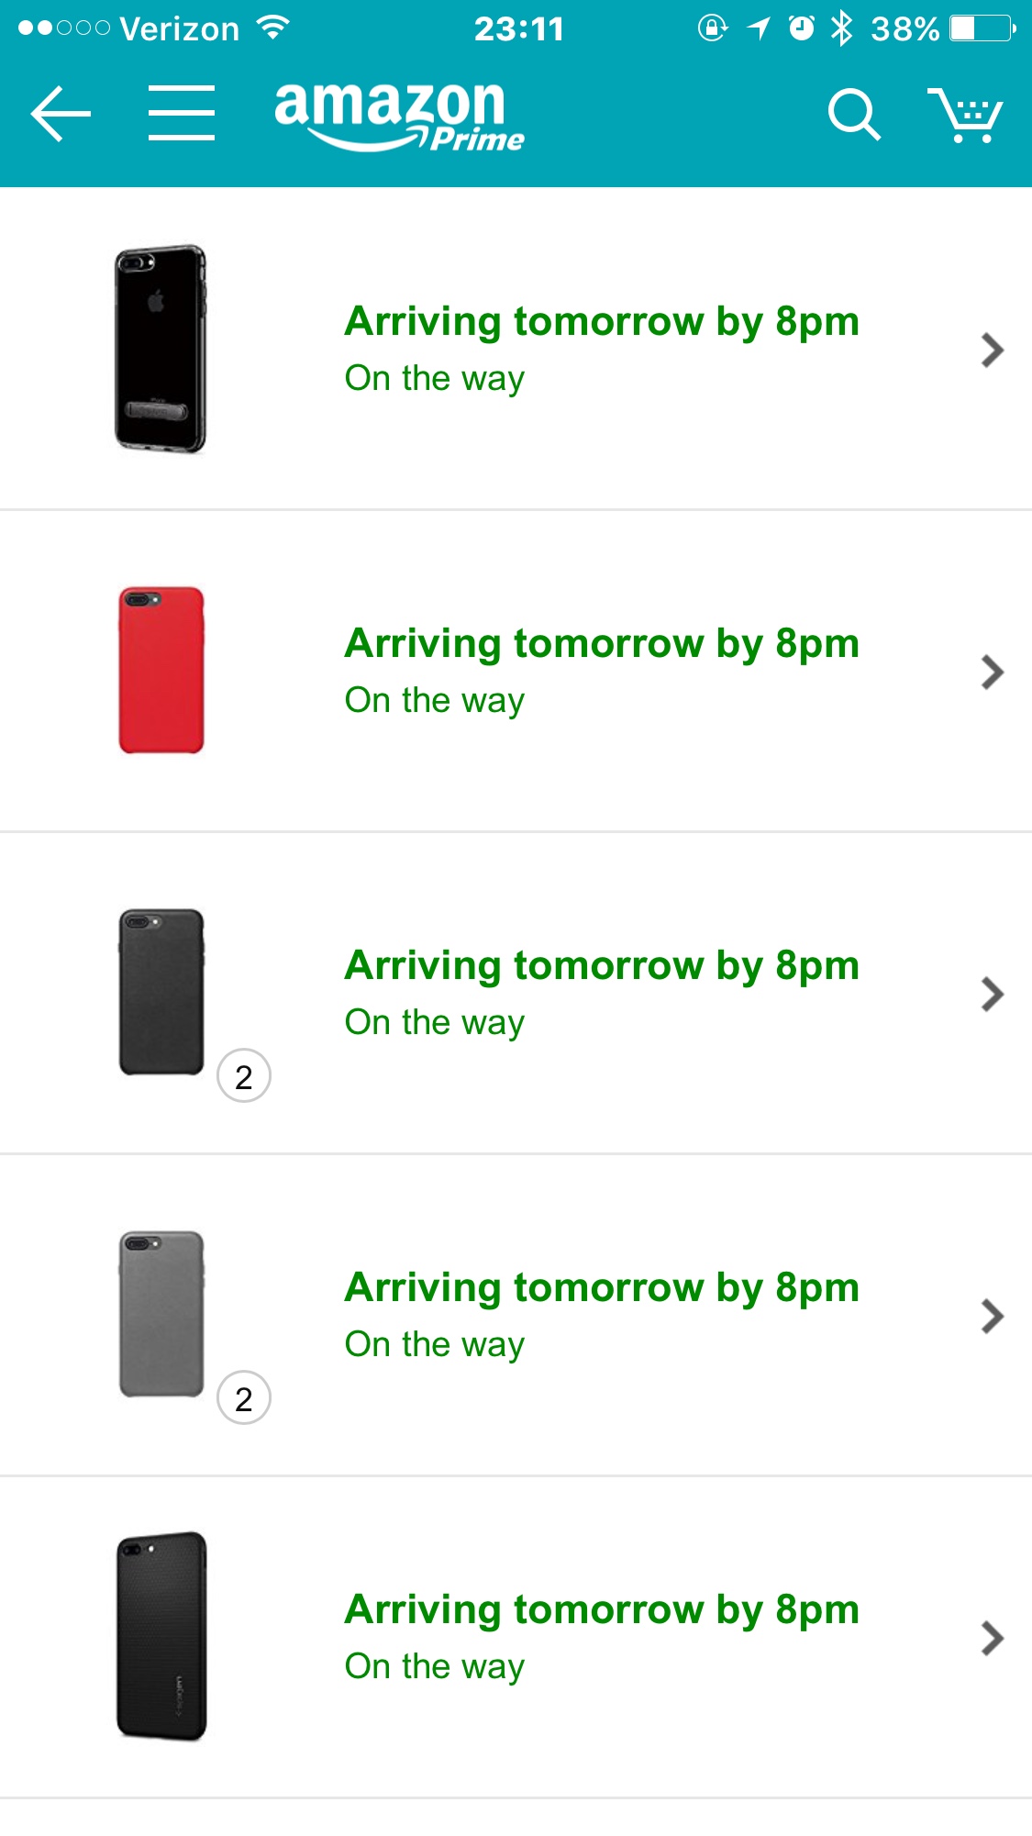Expand the clear black case order chevron
The width and height of the screenshot is (1032, 1836).
(992, 350)
